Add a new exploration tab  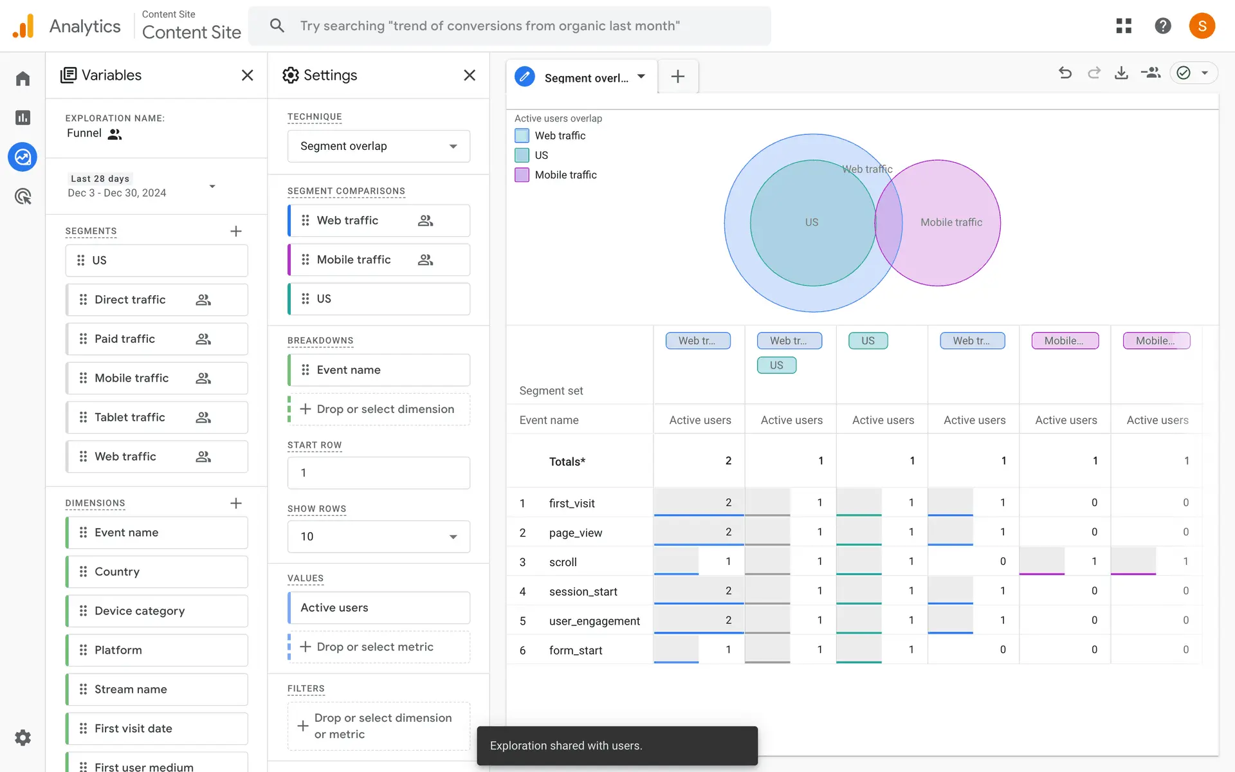pyautogui.click(x=677, y=77)
